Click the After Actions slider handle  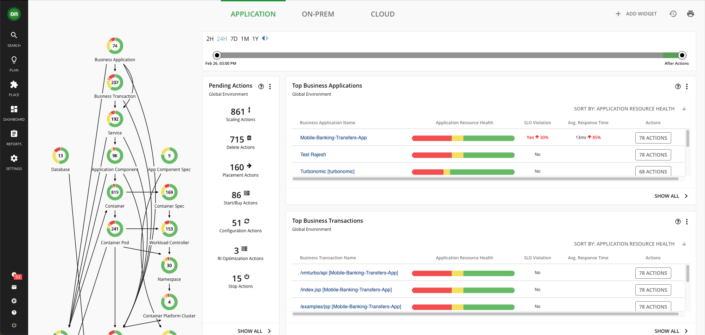point(682,55)
